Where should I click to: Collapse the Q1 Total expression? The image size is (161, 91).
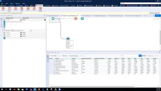[x=5, y=20]
